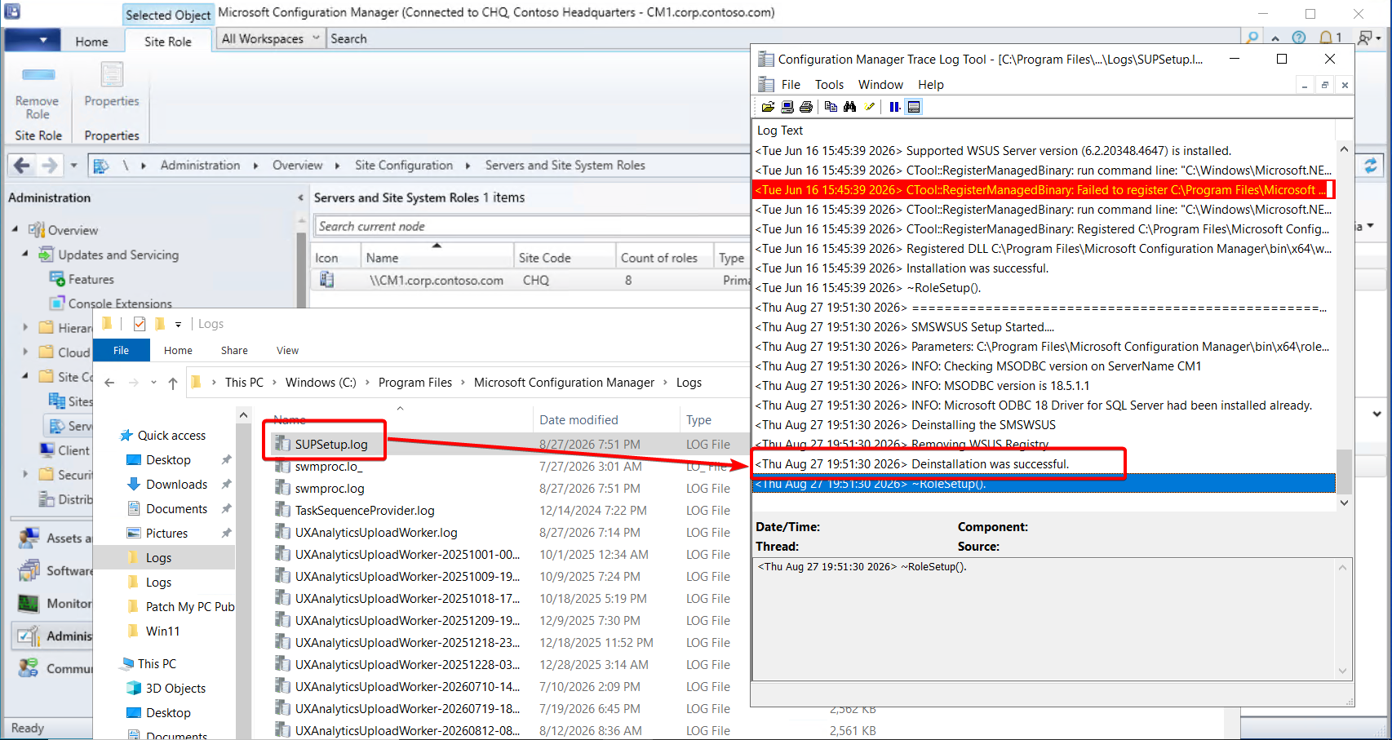
Task: Click the Search current node field
Action: coord(530,226)
